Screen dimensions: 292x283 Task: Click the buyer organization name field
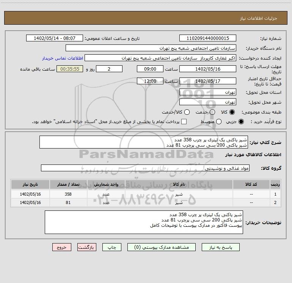(x=151, y=48)
